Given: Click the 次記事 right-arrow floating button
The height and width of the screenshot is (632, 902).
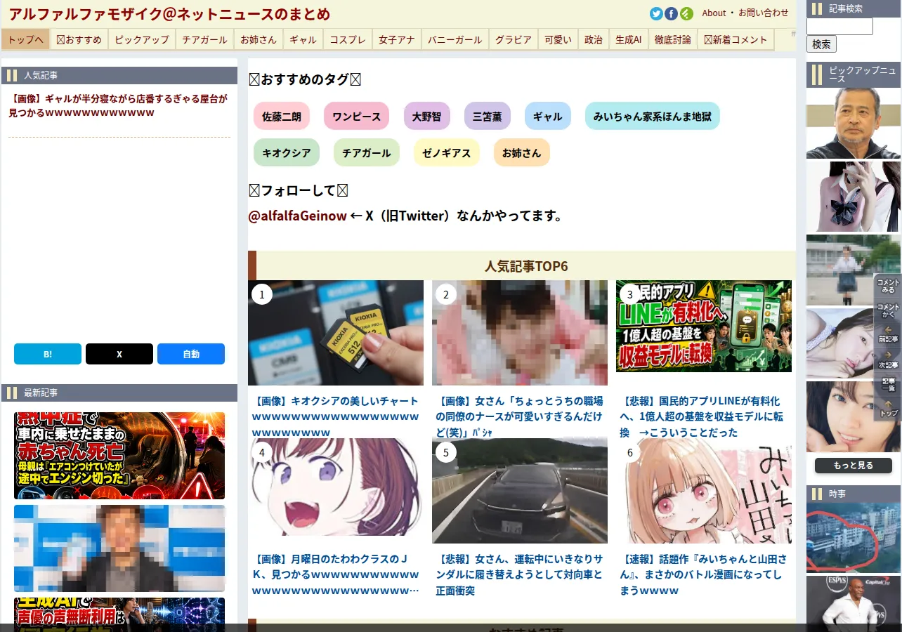Looking at the screenshot, I should tap(888, 360).
